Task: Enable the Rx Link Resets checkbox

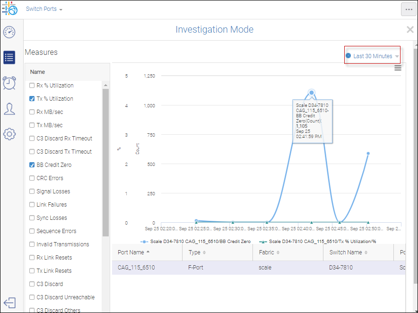Action: (32, 258)
